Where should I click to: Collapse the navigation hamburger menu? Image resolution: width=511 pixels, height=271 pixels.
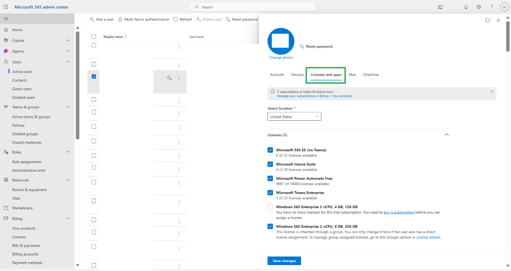(6, 19)
